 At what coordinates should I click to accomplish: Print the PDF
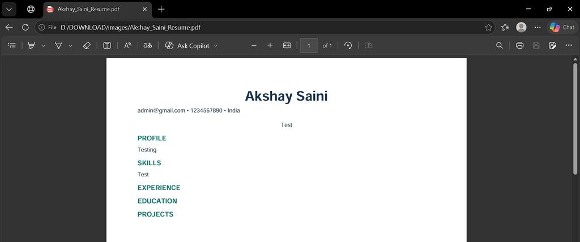(520, 45)
